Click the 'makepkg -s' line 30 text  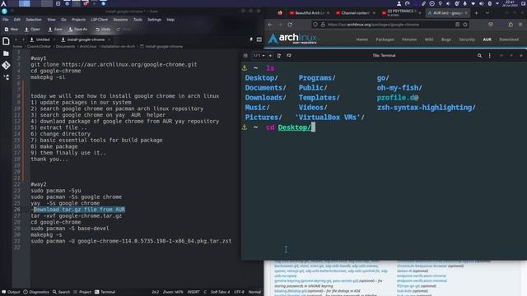(x=46, y=234)
